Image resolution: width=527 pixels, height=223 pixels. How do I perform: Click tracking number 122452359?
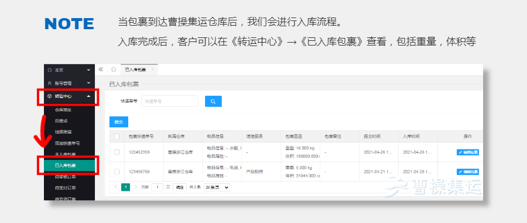[139, 152]
